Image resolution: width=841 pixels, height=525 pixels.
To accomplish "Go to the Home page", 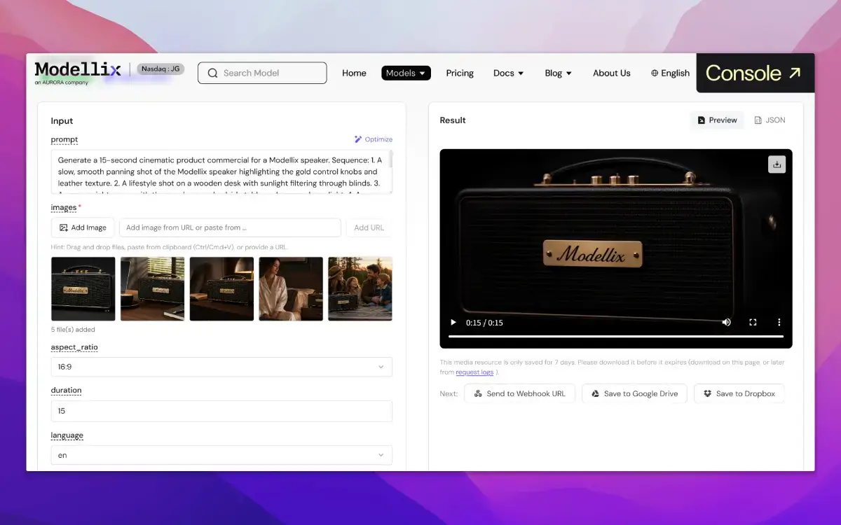I will 354,73.
